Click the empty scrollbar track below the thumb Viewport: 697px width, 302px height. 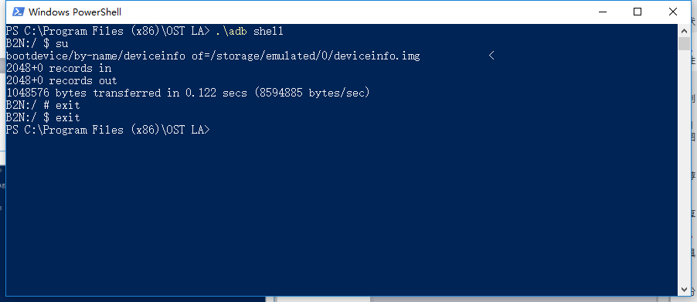click(x=685, y=167)
